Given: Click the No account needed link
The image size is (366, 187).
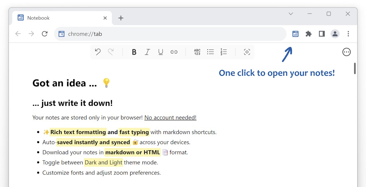Looking at the screenshot, I should [170, 117].
